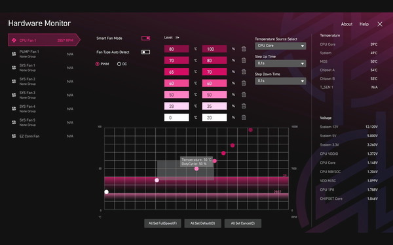Select the DC radio button
This screenshot has height=245, width=393.
point(119,64)
